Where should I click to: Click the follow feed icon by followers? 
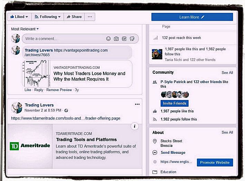pyautogui.click(x=155, y=119)
